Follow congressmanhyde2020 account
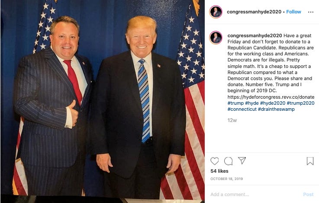Image resolution: width=319 pixels, height=203 pixels. (293, 12)
